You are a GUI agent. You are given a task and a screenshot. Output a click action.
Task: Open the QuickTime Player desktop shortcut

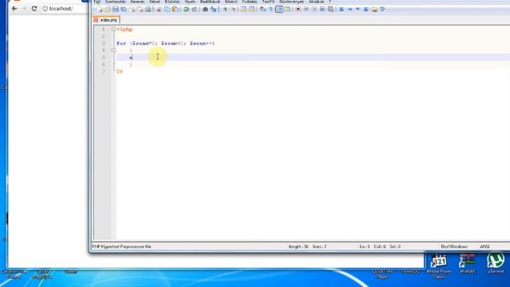(x=382, y=273)
